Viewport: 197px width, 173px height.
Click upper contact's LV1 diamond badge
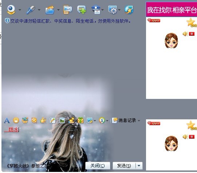click(154, 20)
